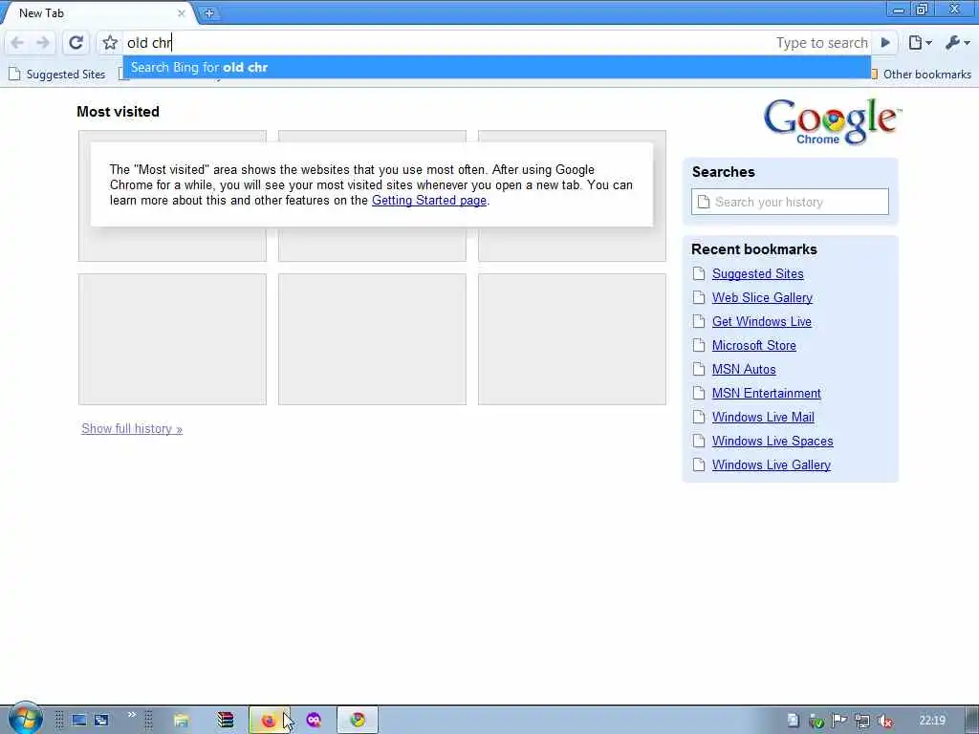Viewport: 979px width, 734px height.
Task: Open the Windows Start menu orb
Action: coord(25,719)
